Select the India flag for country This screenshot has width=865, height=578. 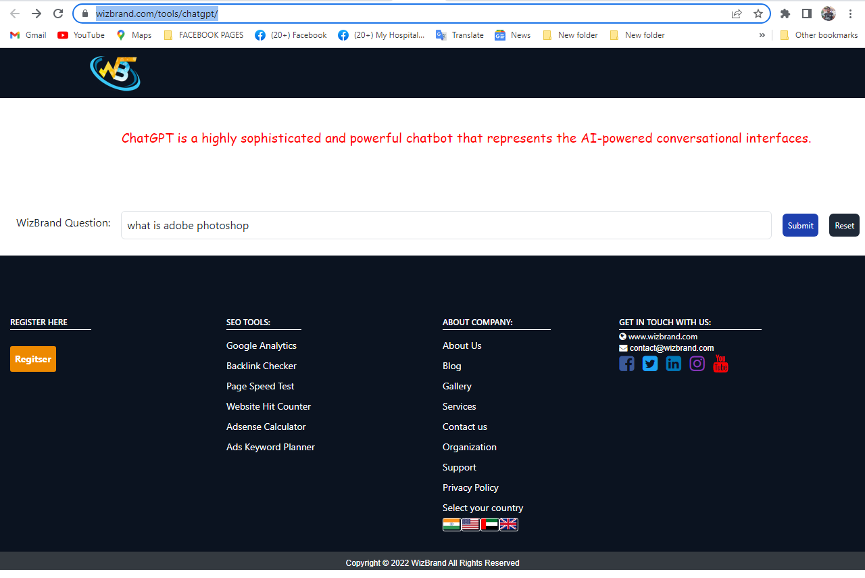click(x=451, y=524)
